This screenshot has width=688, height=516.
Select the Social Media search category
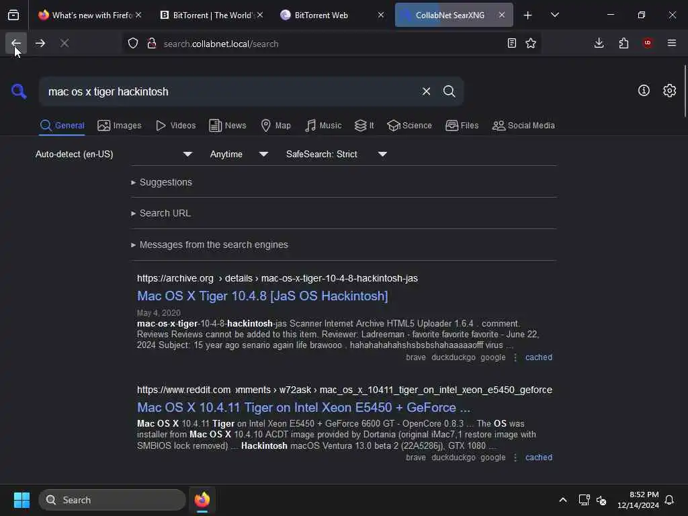523,126
